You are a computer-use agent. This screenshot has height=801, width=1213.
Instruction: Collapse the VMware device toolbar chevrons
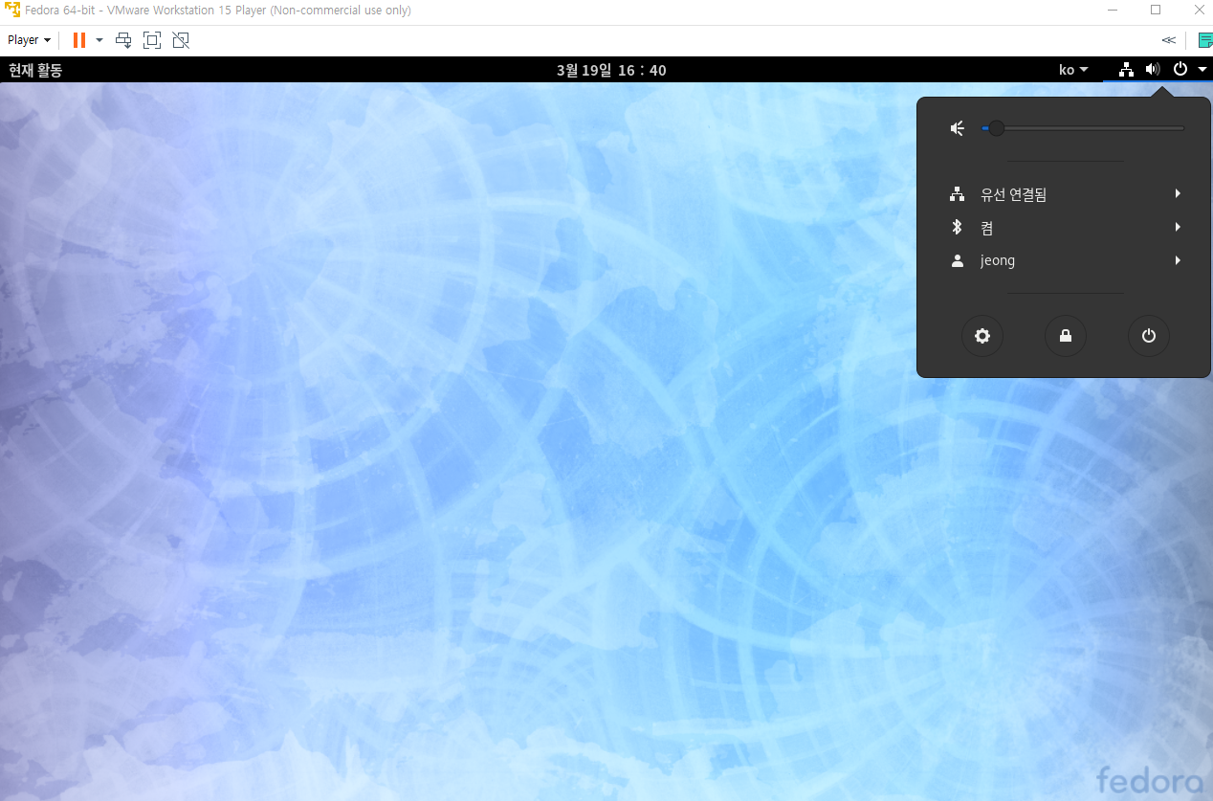coord(1169,40)
